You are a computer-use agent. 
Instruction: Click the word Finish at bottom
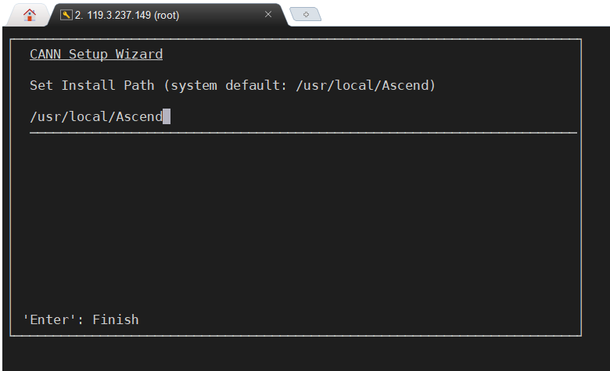[116, 319]
